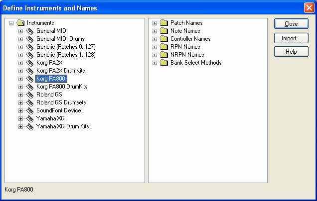Expand the Bank Select Methods folder
This screenshot has width=317, height=201.
[x=155, y=63]
